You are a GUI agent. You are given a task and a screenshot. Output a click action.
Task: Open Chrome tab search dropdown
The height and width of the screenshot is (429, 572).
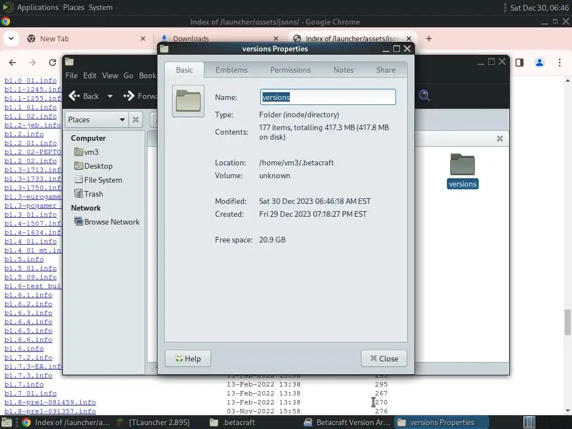11,39
